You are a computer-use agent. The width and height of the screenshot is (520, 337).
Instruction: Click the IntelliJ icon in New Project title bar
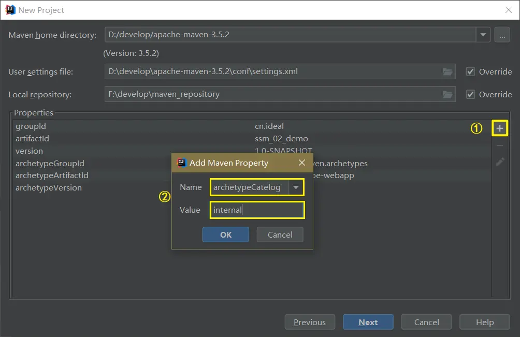(x=10, y=10)
